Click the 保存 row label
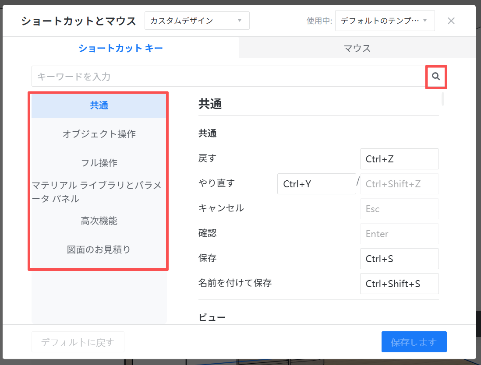This screenshot has height=365, width=481. [207, 258]
